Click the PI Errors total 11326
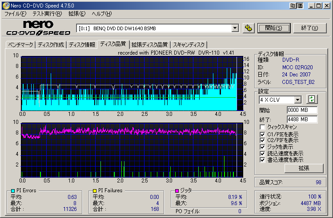Screen dimensions: 333x218 pyautogui.click(x=70, y=209)
